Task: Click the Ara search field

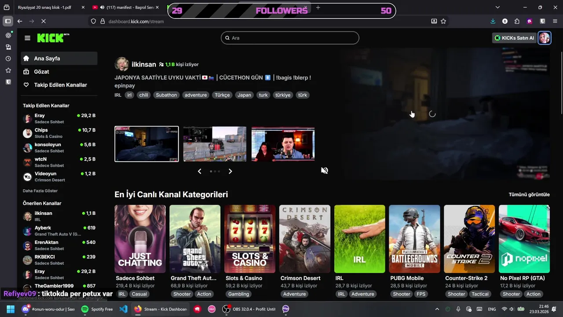Action: [x=290, y=38]
